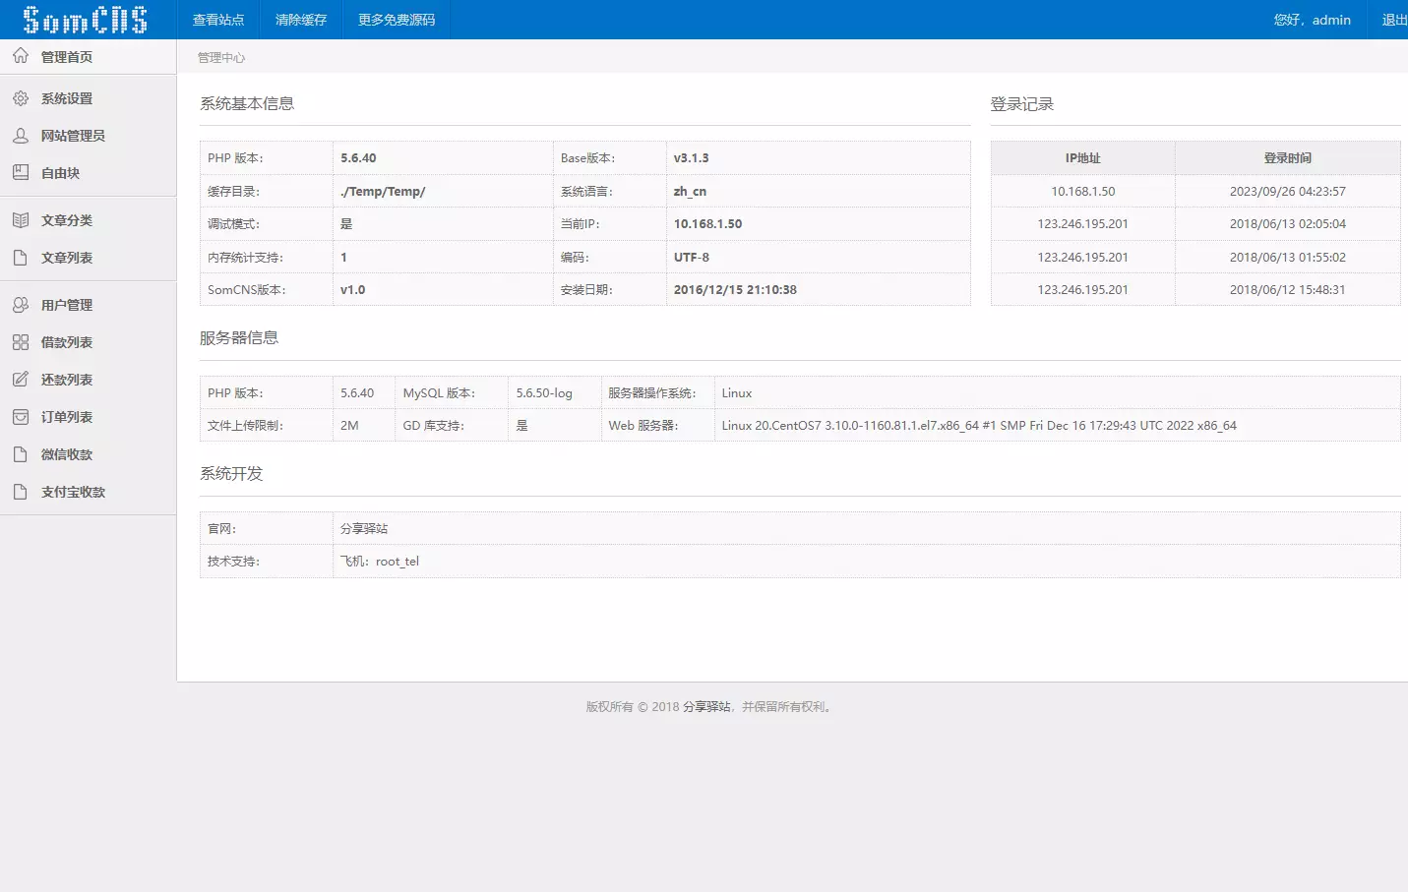Image resolution: width=1408 pixels, height=892 pixels.
Task: Click 管理中心 breadcrumb text
Action: 221,58
